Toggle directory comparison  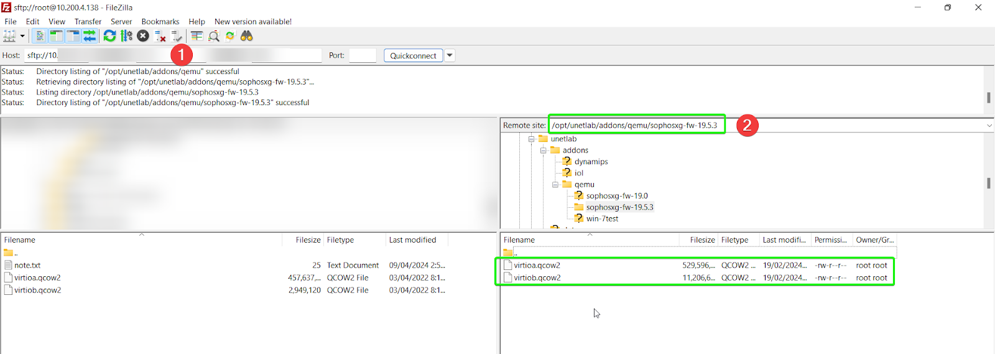(213, 36)
